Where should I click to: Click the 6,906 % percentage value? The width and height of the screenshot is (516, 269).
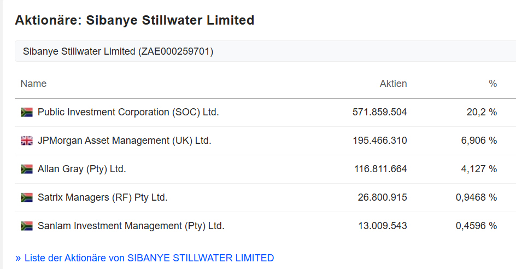479,141
